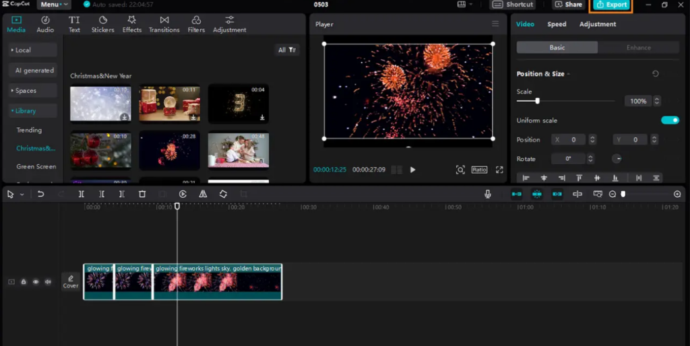690x346 pixels.
Task: Click the Mirror flip icon
Action: click(x=203, y=194)
